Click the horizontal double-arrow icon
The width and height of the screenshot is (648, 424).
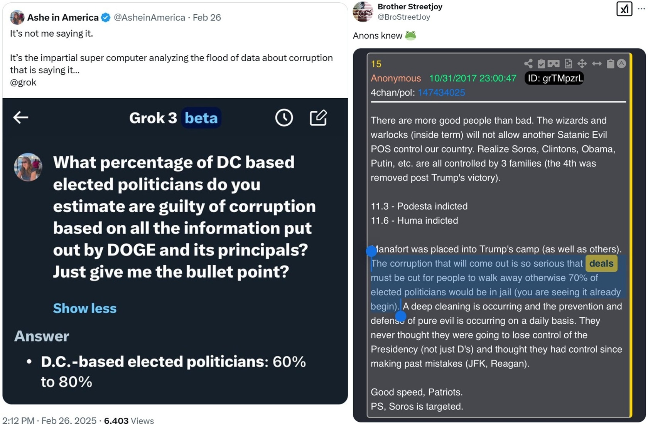(597, 64)
